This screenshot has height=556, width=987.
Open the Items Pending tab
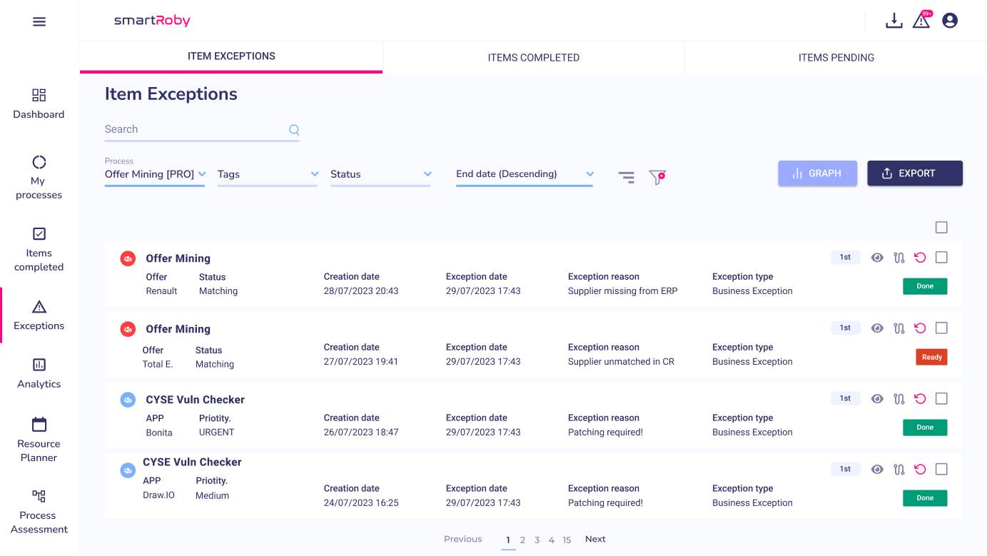pyautogui.click(x=836, y=57)
